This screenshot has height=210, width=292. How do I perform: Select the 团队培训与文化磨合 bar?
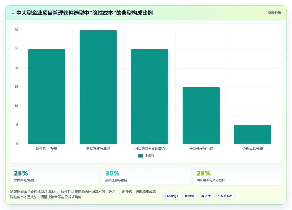point(150,97)
